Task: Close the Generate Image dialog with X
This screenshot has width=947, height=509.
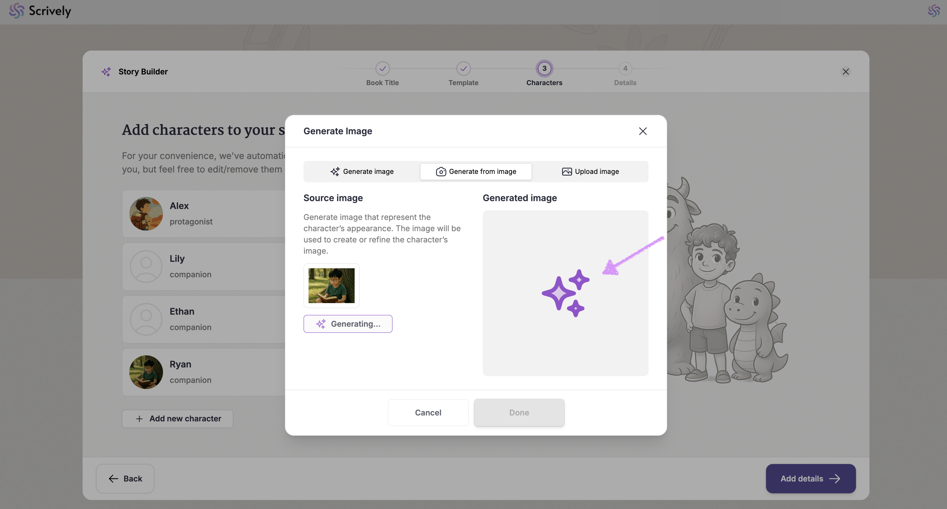Action: [643, 131]
